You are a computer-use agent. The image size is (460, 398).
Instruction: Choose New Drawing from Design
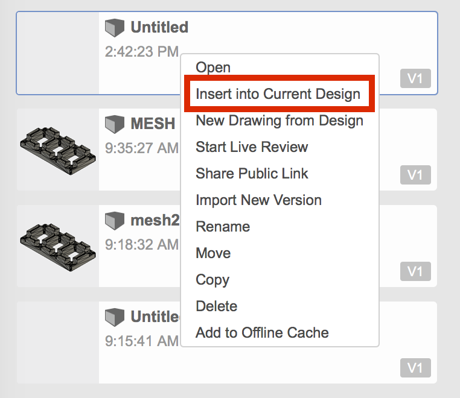point(280,121)
